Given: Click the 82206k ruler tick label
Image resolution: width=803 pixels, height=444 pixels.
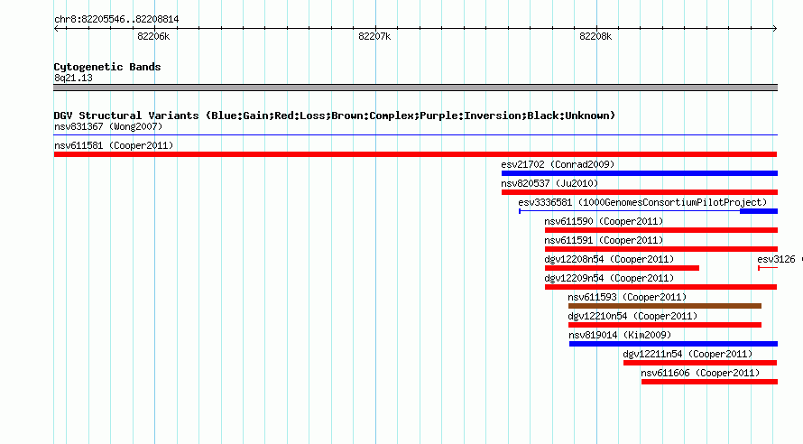Looking at the screenshot, I should point(153,36).
